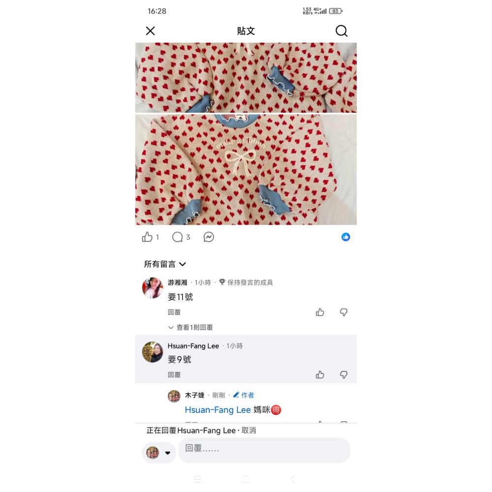Viewport: 492px width, 492px height.
Task: Open the 所有留言 comment filter dropdown
Action: 165,264
